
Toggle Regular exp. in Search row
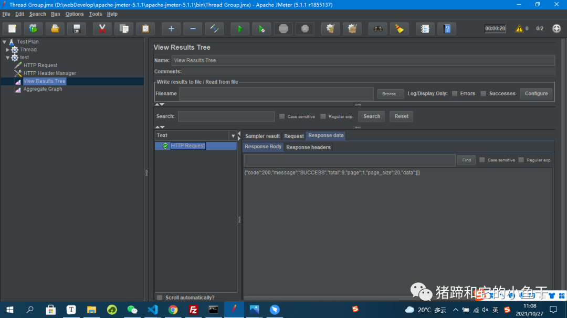pyautogui.click(x=323, y=116)
